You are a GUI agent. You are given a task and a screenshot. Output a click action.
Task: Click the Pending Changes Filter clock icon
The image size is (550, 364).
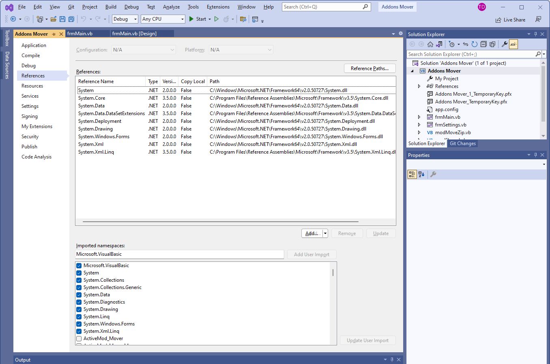click(x=452, y=44)
